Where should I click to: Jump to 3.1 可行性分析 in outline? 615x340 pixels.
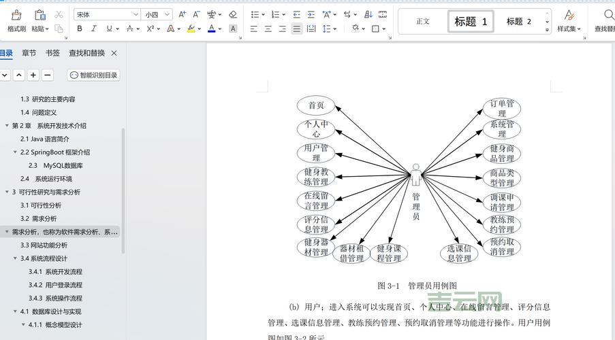41,205
